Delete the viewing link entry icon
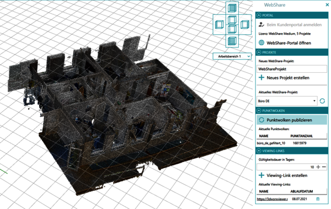The height and width of the screenshot is (209, 331). click(318, 199)
